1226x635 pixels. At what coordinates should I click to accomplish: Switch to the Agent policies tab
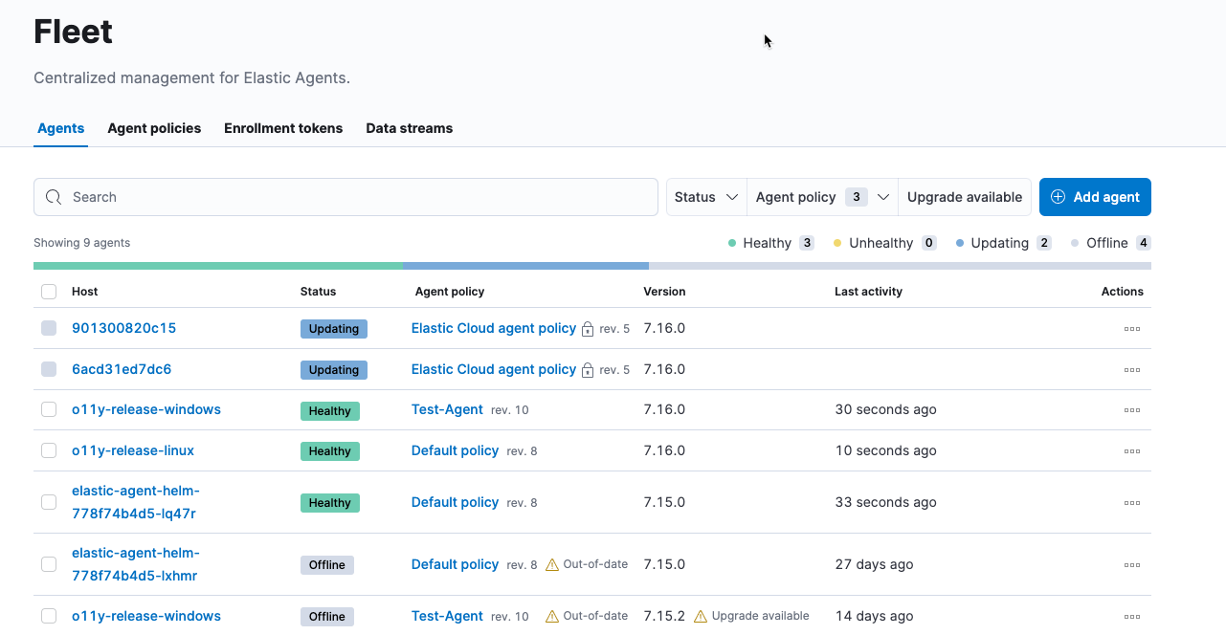click(154, 128)
